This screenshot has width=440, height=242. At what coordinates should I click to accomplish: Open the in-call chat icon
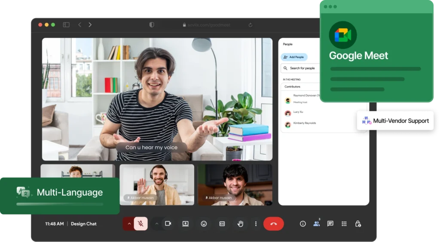point(330,224)
